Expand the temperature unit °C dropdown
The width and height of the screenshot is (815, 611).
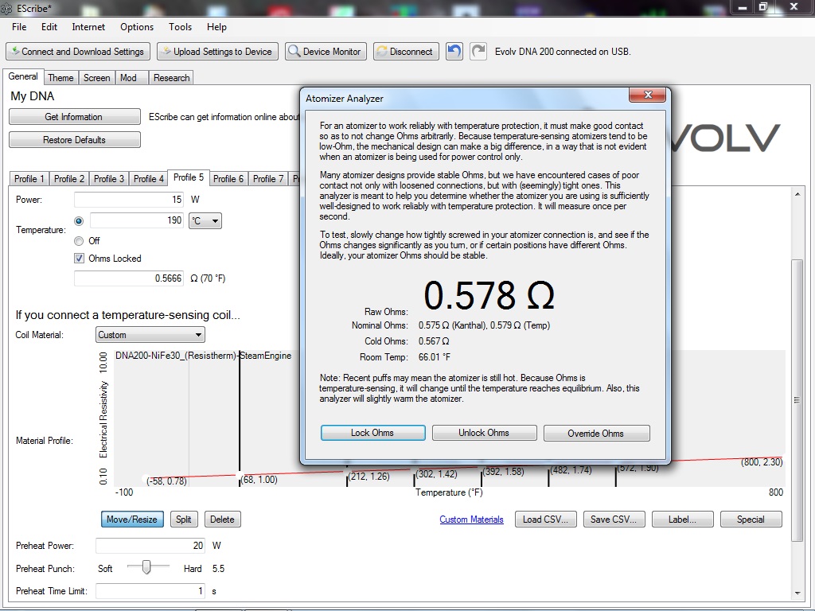coord(205,220)
